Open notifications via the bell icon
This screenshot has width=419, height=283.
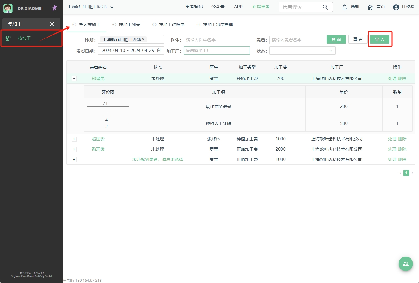click(345, 7)
